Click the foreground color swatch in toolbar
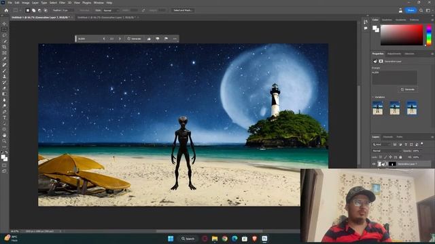The image size is (435, 244). tap(3, 157)
